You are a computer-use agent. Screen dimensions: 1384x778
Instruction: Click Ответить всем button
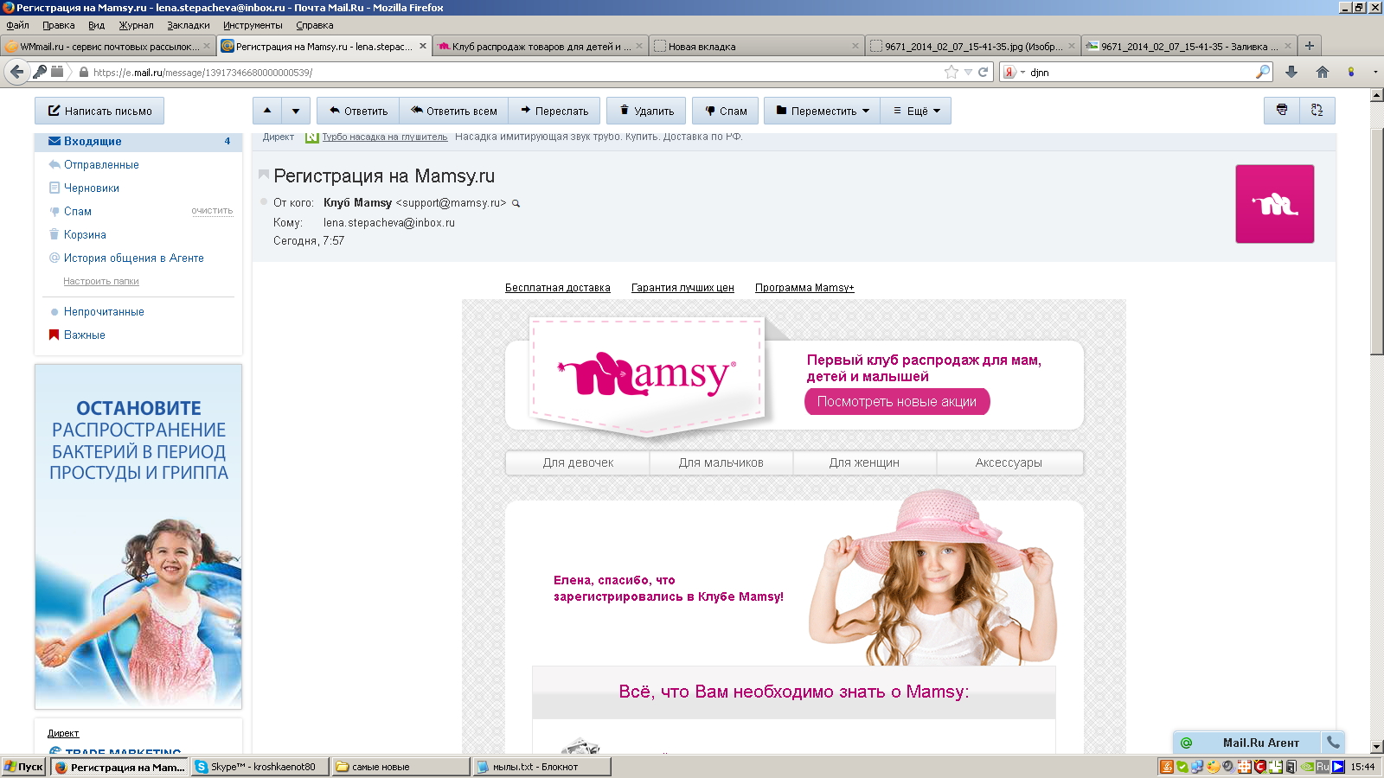453,111
